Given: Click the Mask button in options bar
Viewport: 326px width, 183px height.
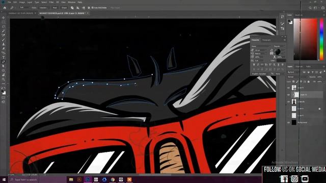Looking at the screenshot, I should coord(55,8).
